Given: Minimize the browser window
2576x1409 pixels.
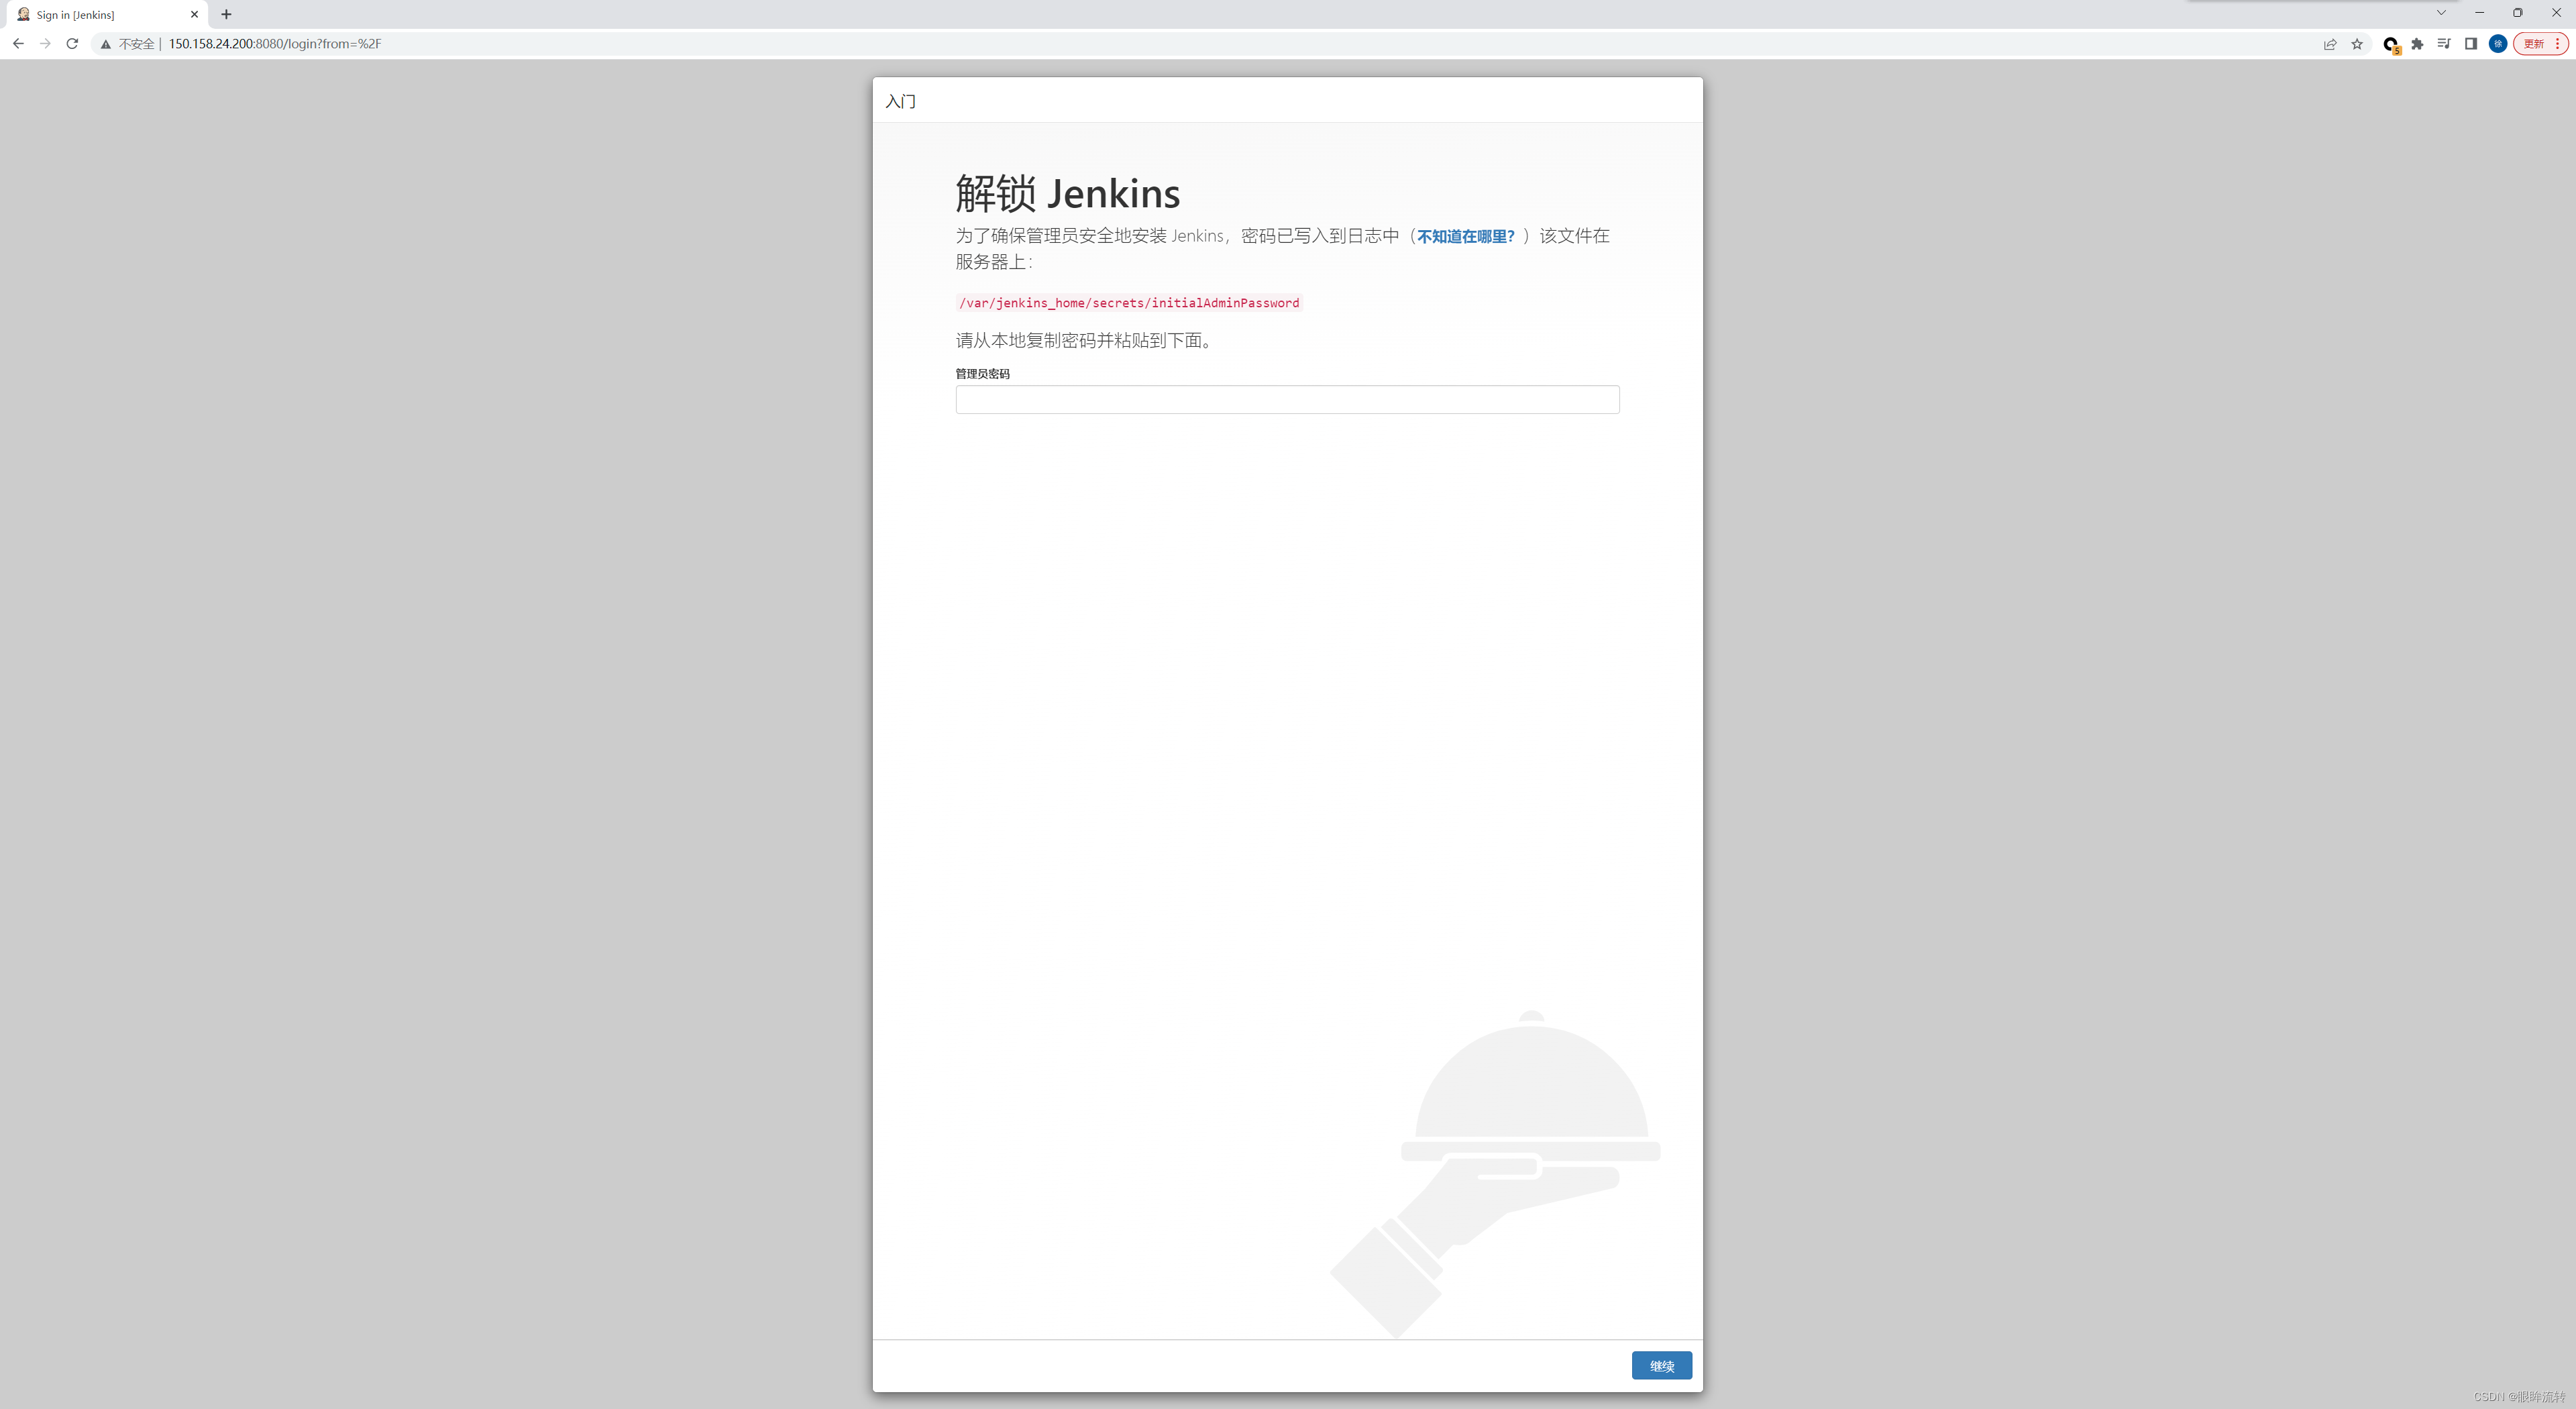Looking at the screenshot, I should tap(2480, 13).
